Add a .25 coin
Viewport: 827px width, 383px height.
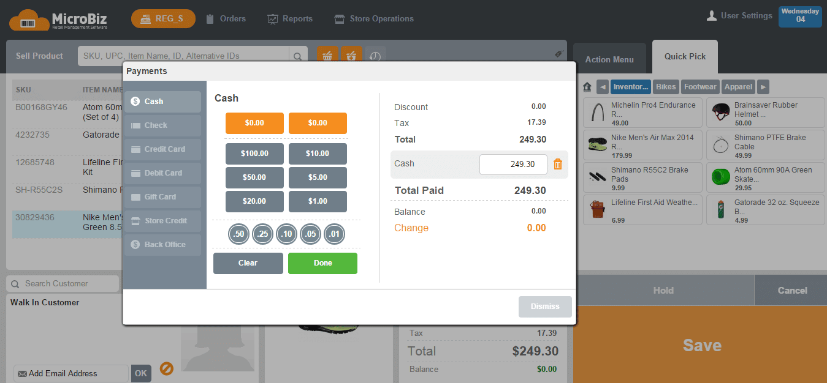point(262,234)
